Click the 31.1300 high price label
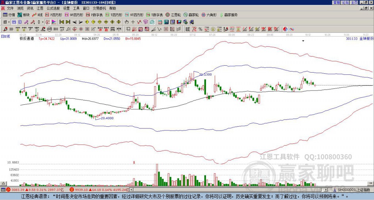374x200 pixels. [205, 74]
